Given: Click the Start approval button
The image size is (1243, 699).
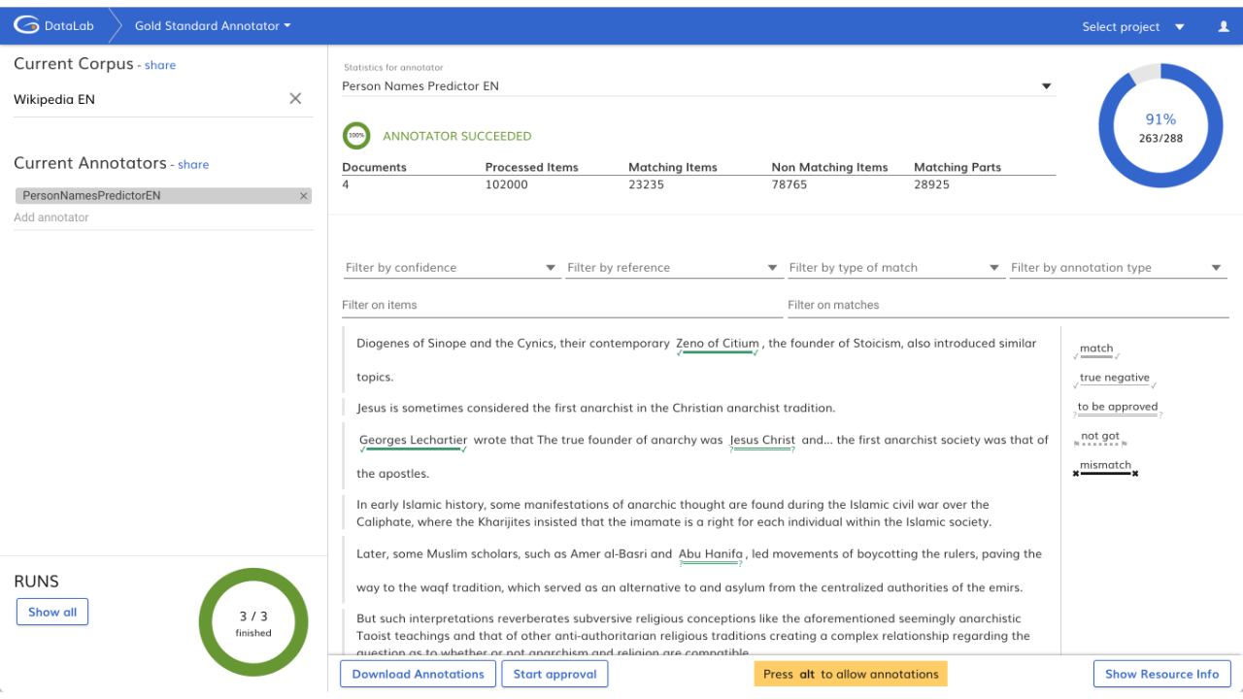Looking at the screenshot, I should tap(554, 674).
